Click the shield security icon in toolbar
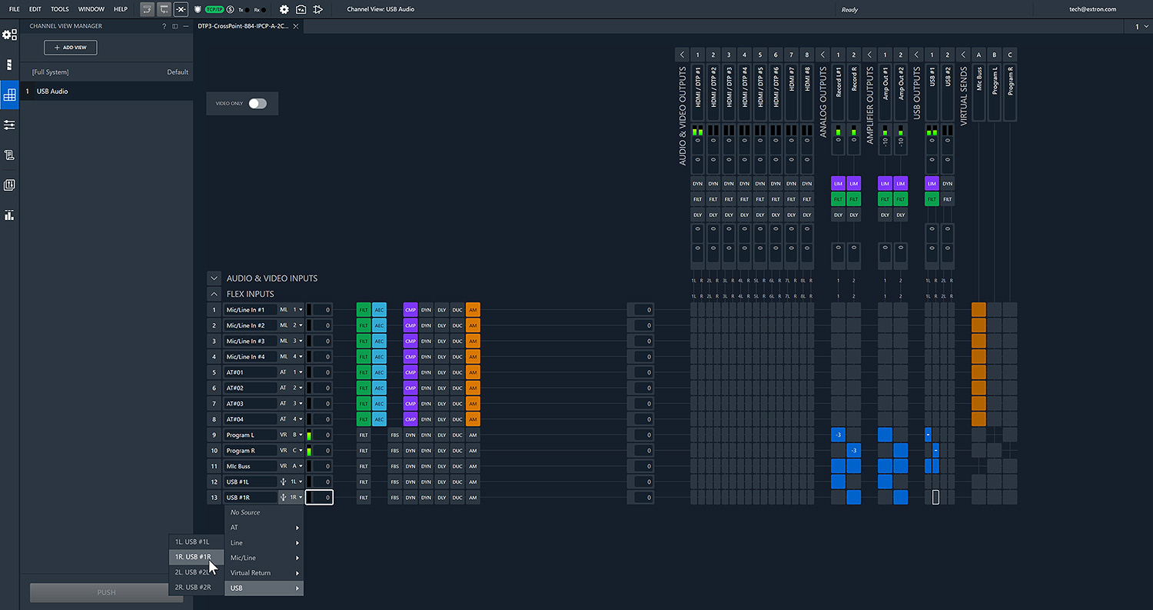This screenshot has width=1153, height=610. click(x=198, y=8)
